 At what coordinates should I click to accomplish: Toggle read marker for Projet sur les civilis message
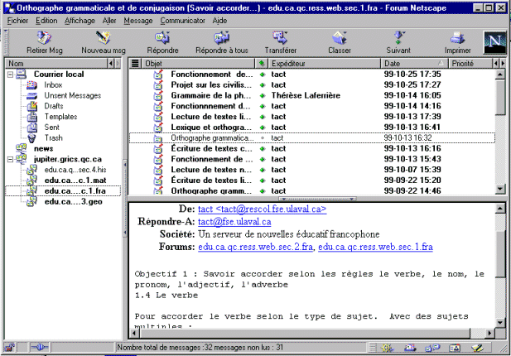263,85
